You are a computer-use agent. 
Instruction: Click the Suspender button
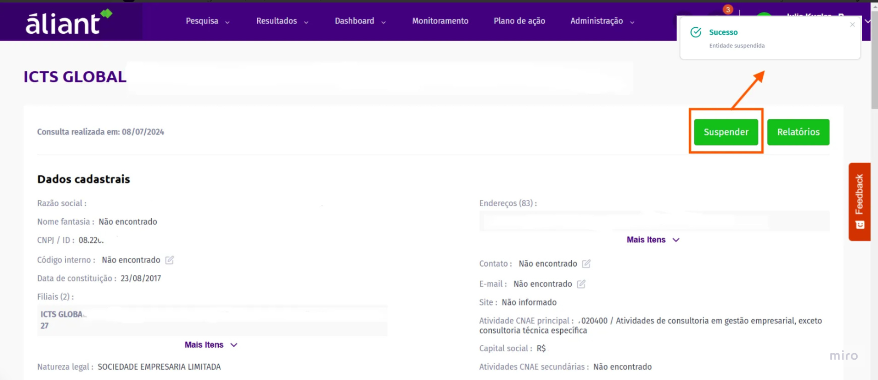coord(726,132)
